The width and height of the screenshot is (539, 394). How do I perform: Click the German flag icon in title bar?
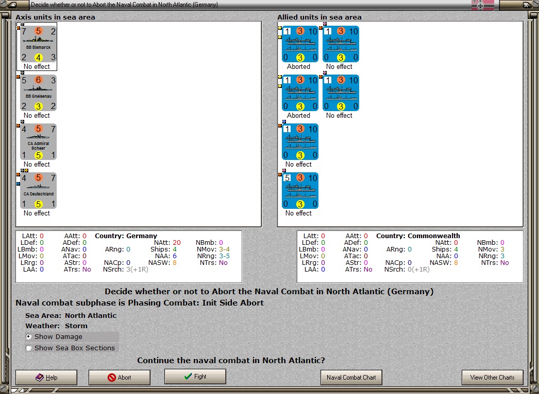(x=482, y=5)
